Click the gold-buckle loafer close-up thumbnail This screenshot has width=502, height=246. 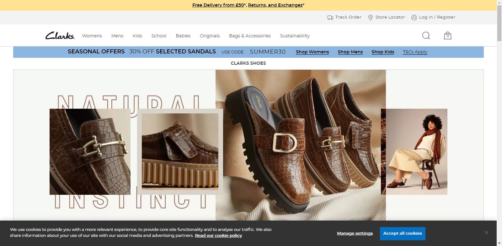[x=90, y=152]
